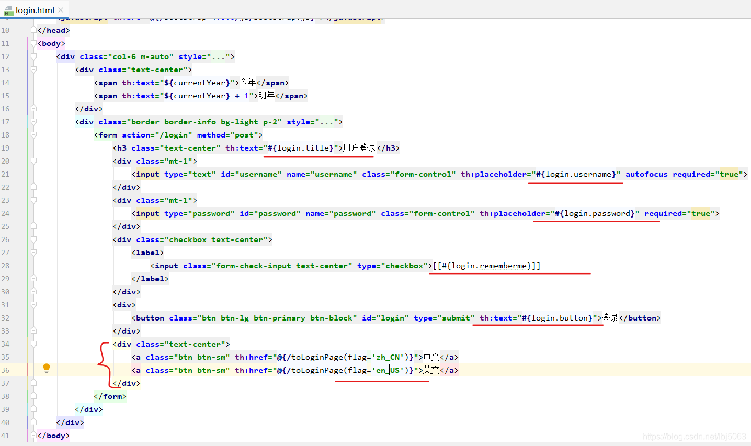Click fold end marker on line 41
Screen dimensions: 751x446
(x=33, y=436)
